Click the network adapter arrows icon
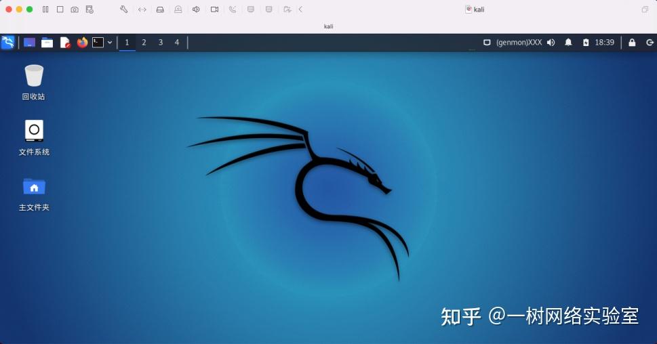The height and width of the screenshot is (344, 657). click(x=142, y=9)
